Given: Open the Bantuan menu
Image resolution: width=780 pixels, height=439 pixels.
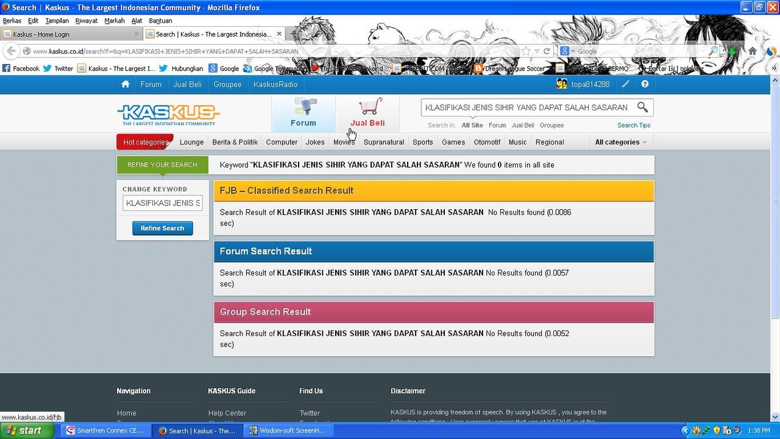Looking at the screenshot, I should [160, 21].
